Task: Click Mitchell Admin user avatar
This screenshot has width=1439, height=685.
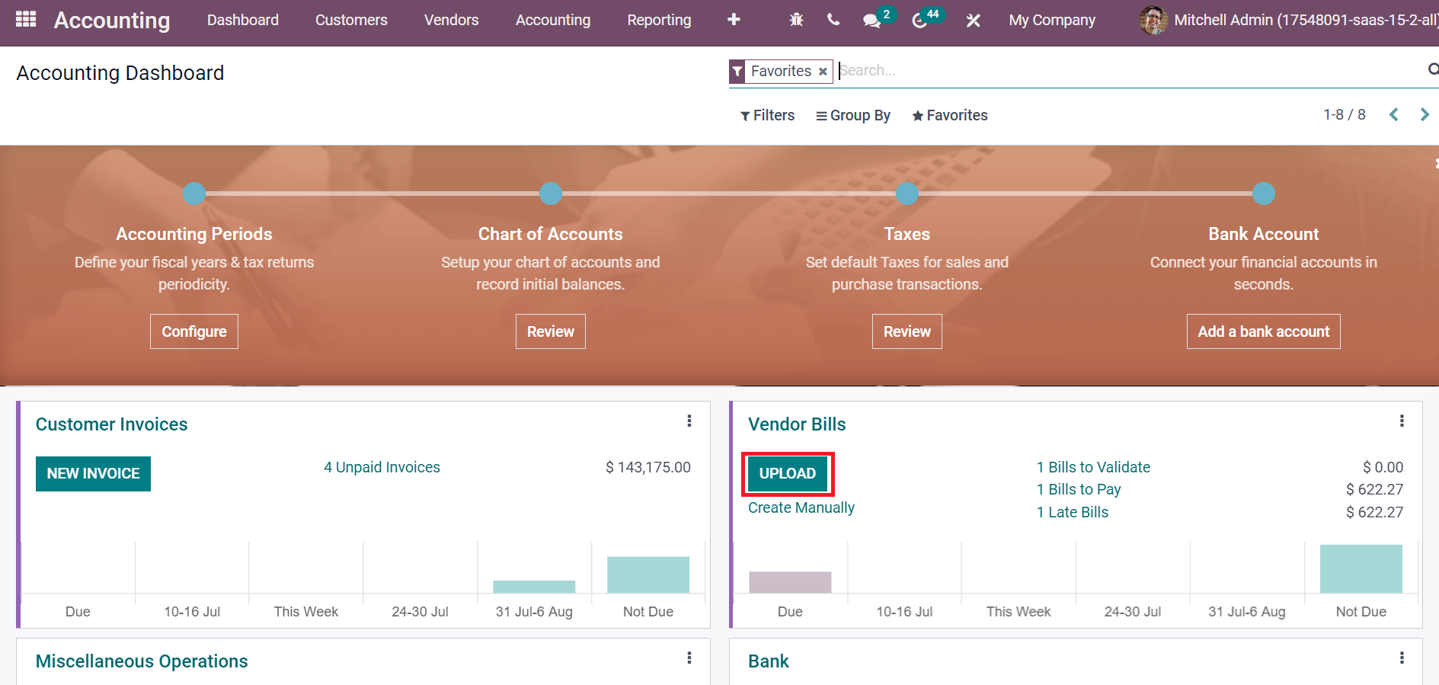Action: [x=1153, y=20]
